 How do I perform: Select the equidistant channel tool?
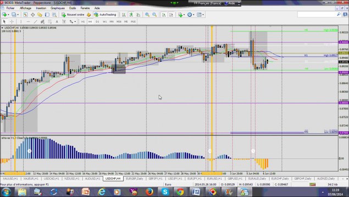click(42, 21)
